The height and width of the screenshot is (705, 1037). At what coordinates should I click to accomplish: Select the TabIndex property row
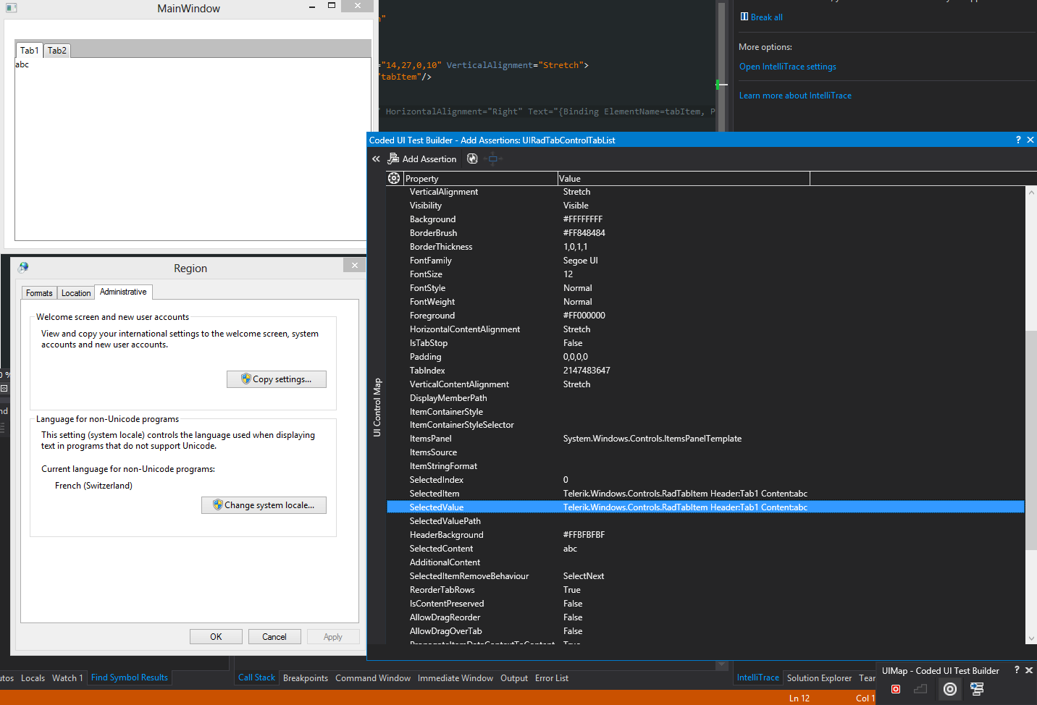point(705,371)
